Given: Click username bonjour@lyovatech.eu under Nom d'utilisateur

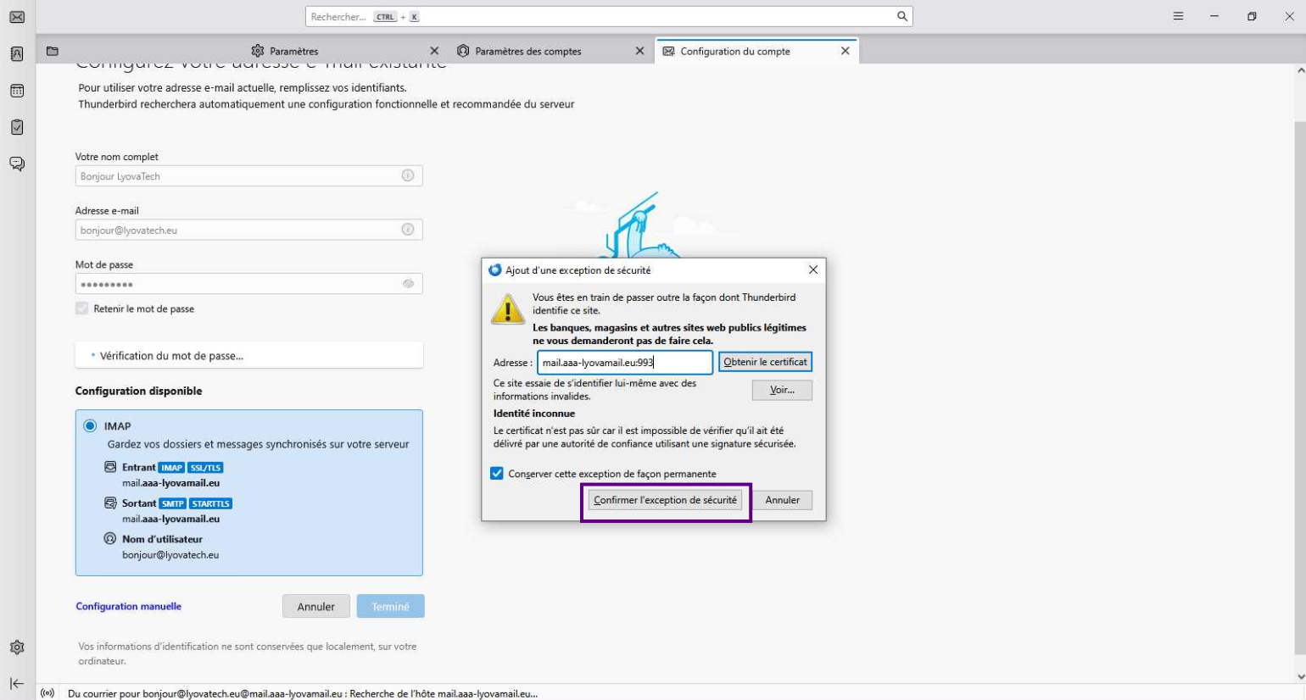Looking at the screenshot, I should (x=170, y=555).
